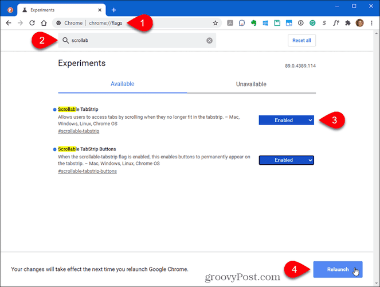Click the Scrollable TabStrip title
The image size is (380, 287).
[78, 109]
